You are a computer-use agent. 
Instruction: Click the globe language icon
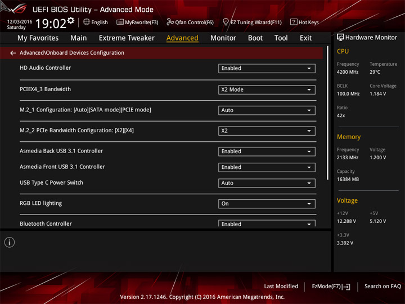coord(87,22)
